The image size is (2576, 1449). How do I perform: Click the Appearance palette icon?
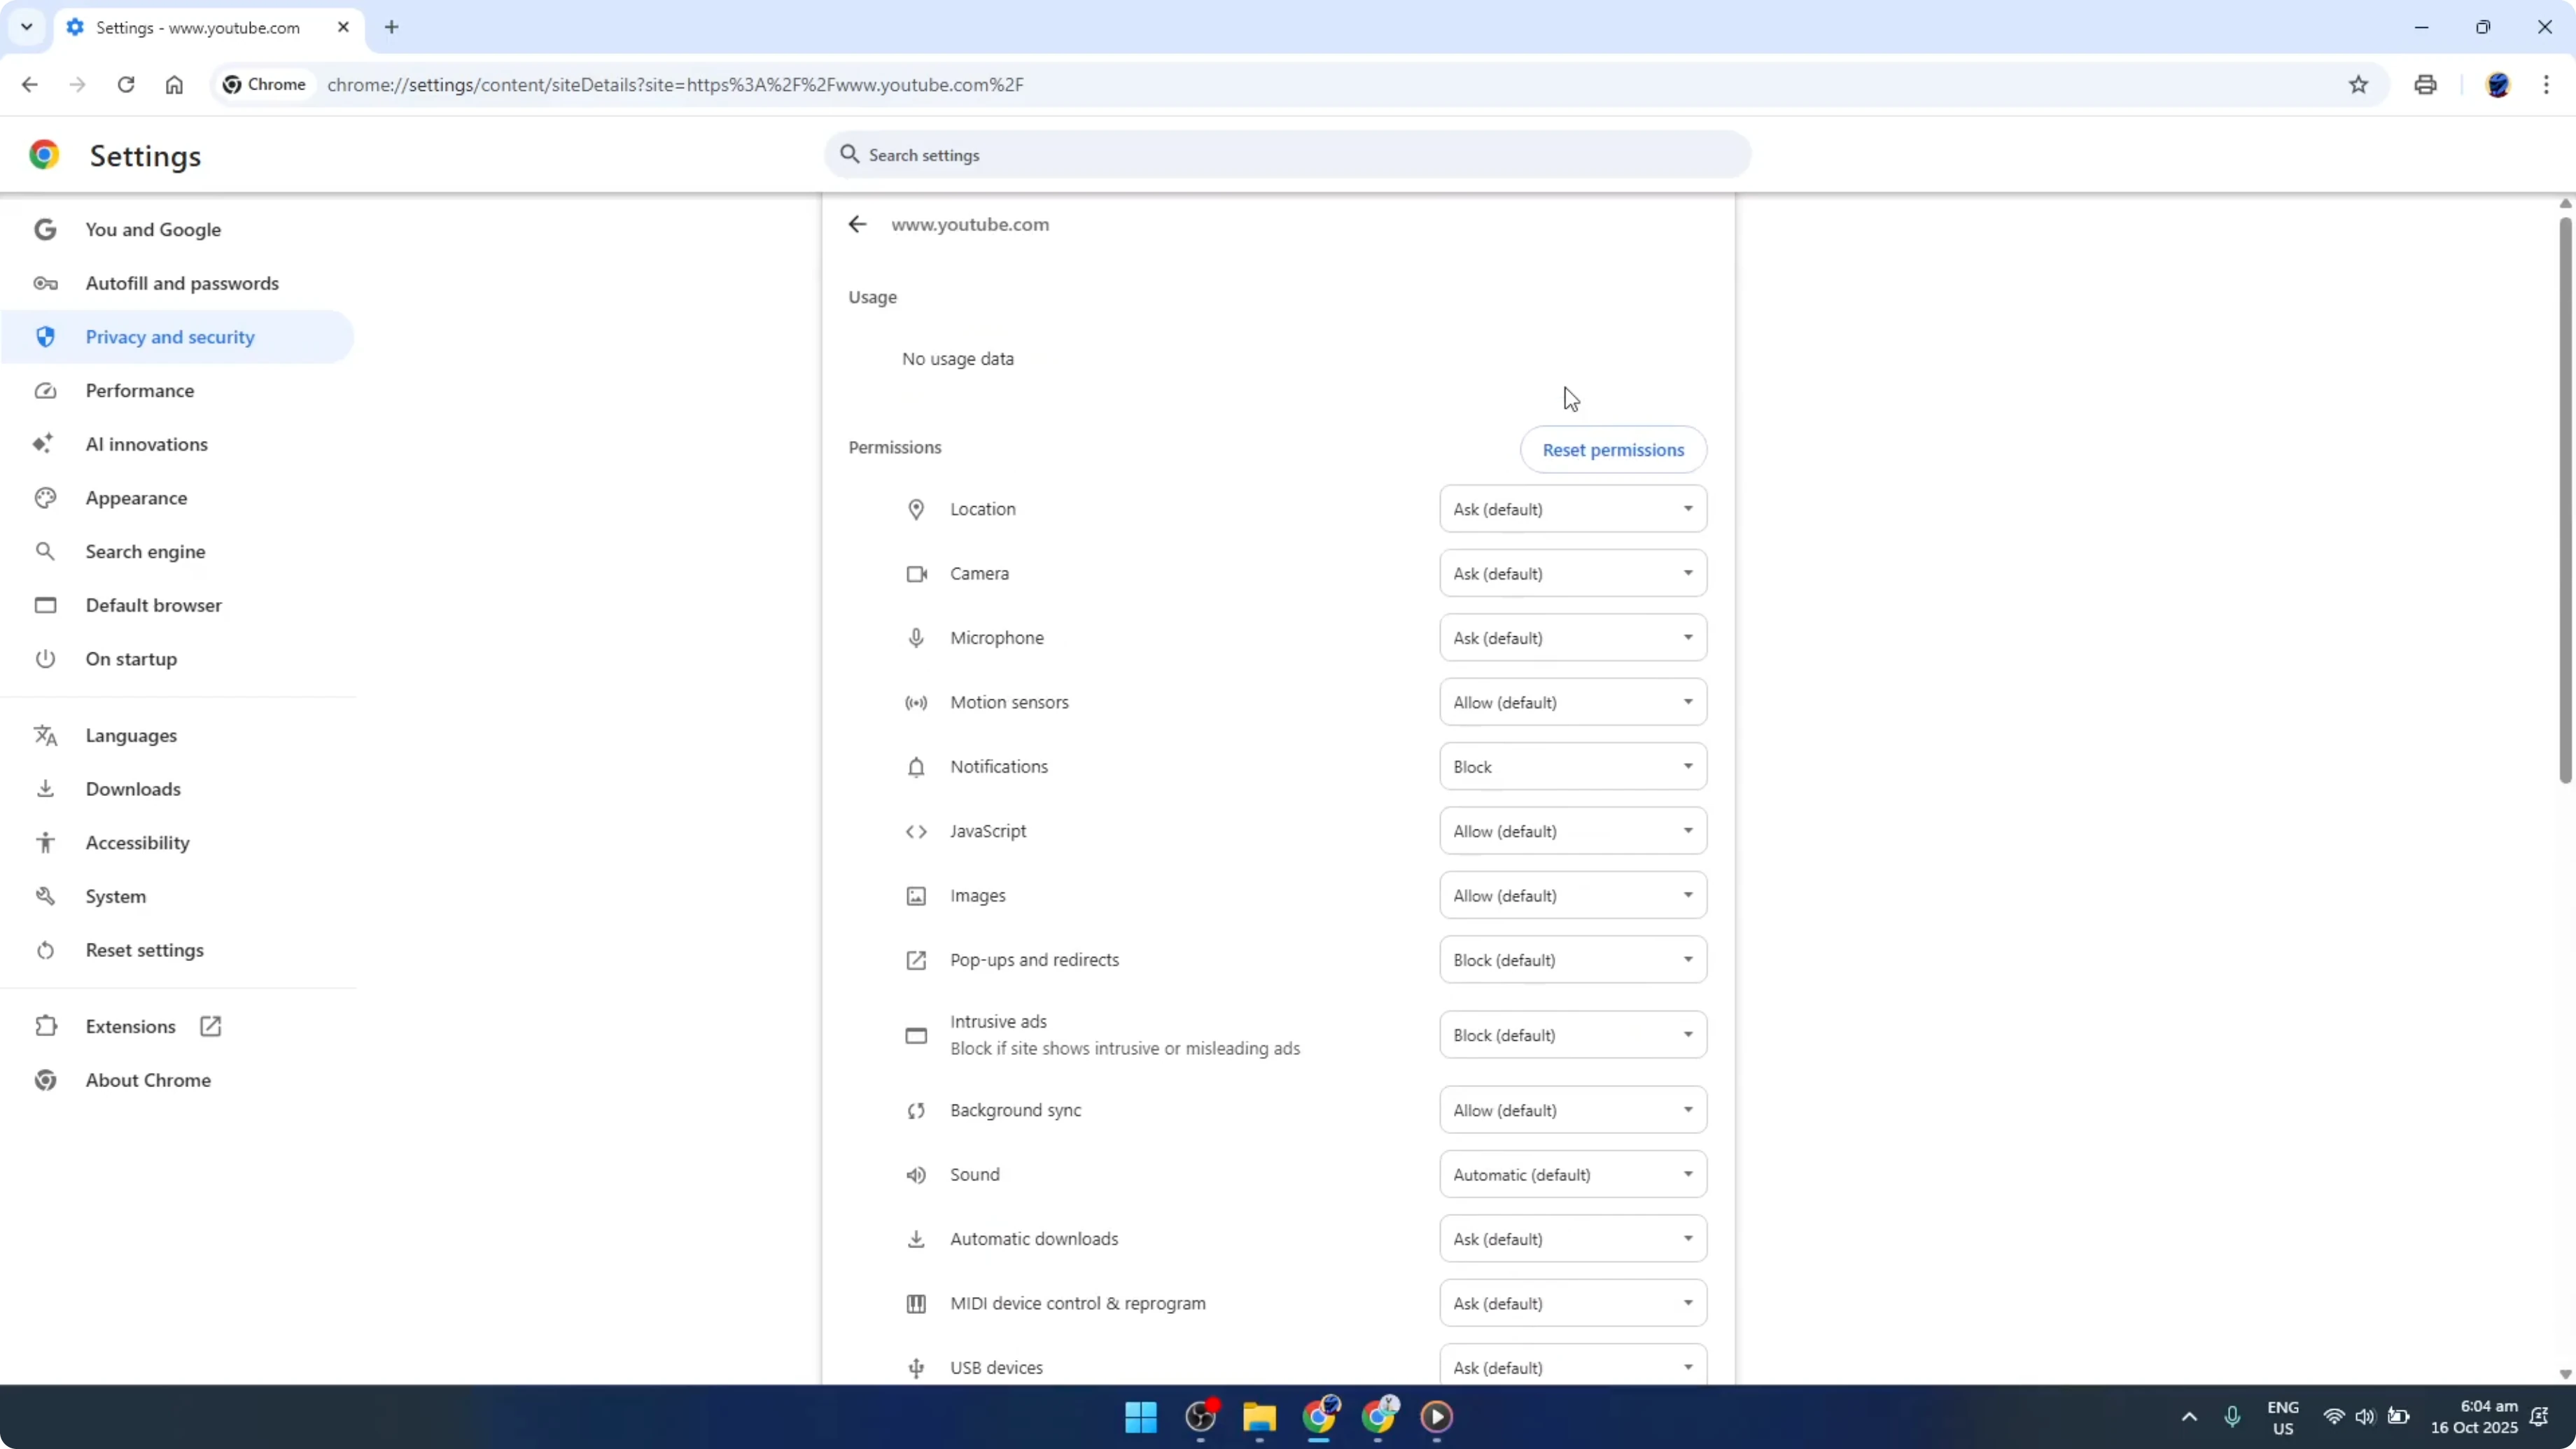pyautogui.click(x=45, y=497)
